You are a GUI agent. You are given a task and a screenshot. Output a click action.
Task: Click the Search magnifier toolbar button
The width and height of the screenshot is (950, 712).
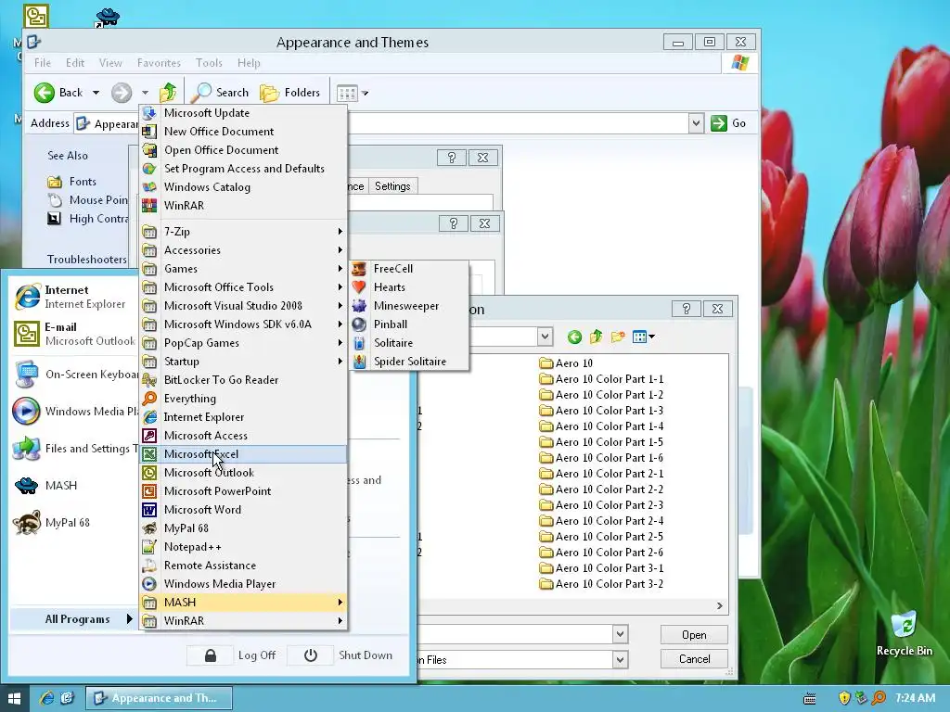219,93
